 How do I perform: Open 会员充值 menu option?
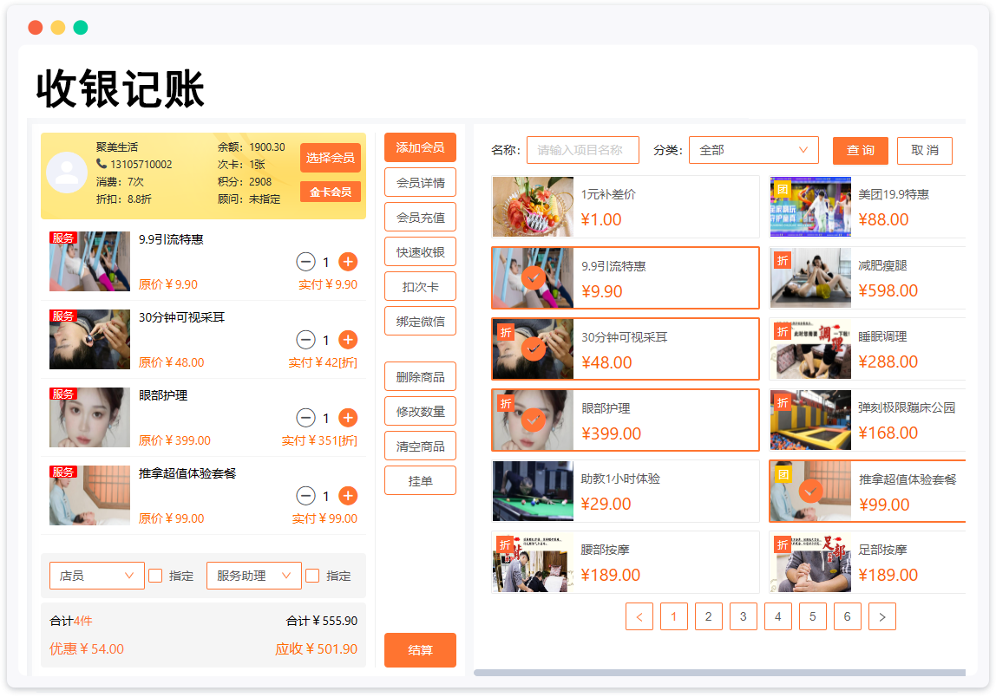(420, 218)
